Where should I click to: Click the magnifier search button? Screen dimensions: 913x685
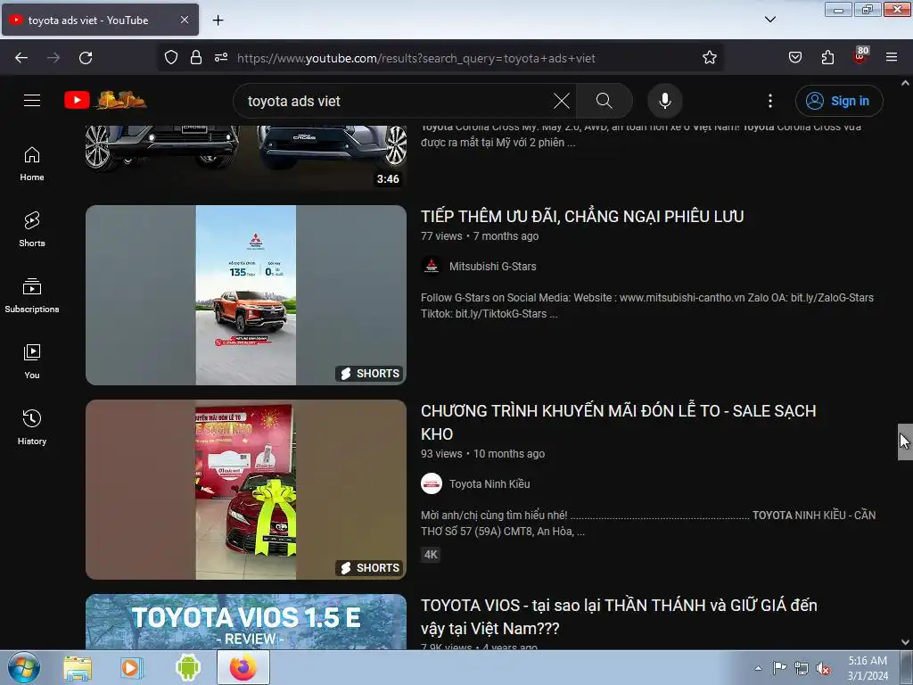[x=604, y=101]
